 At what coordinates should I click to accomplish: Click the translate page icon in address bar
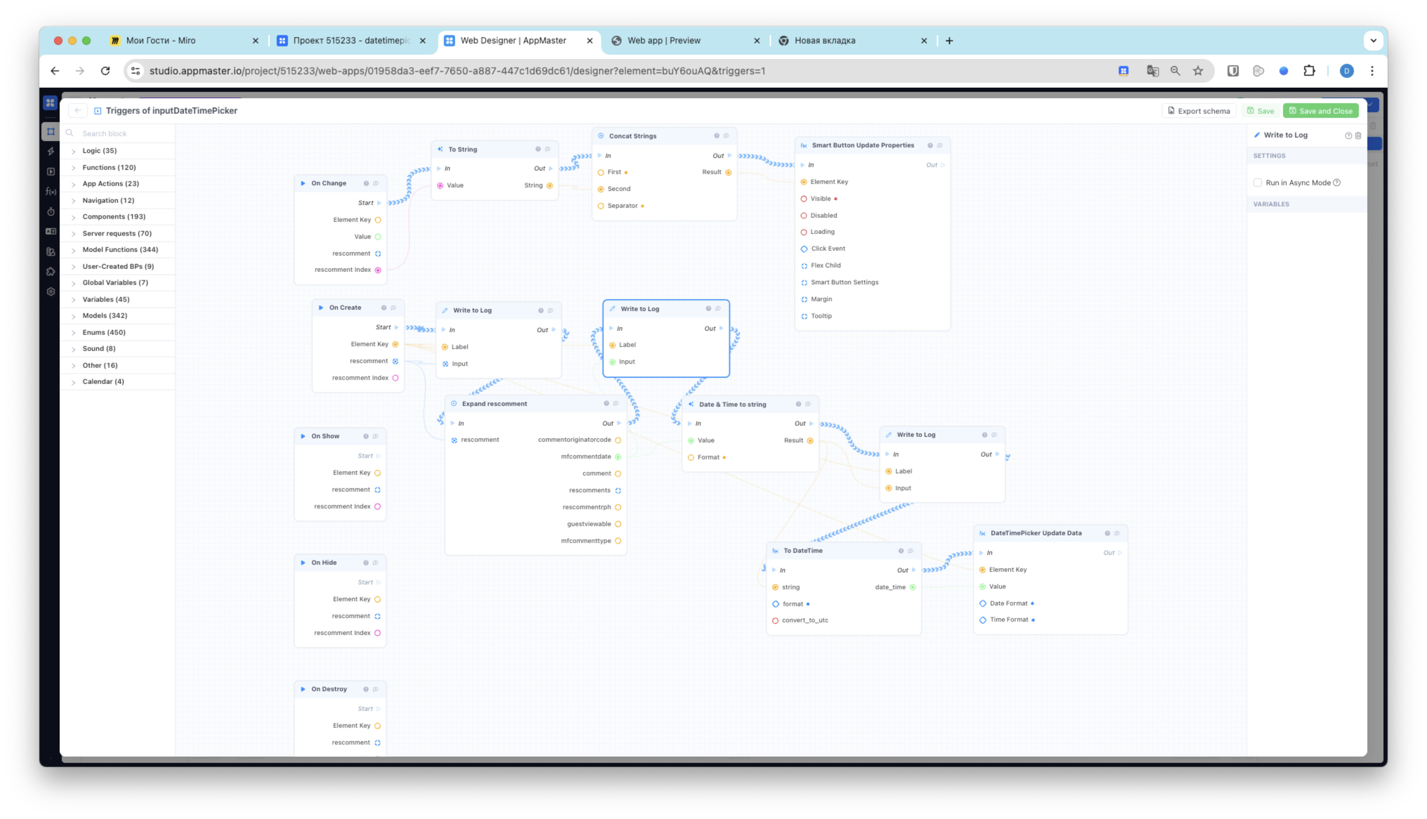1152,71
